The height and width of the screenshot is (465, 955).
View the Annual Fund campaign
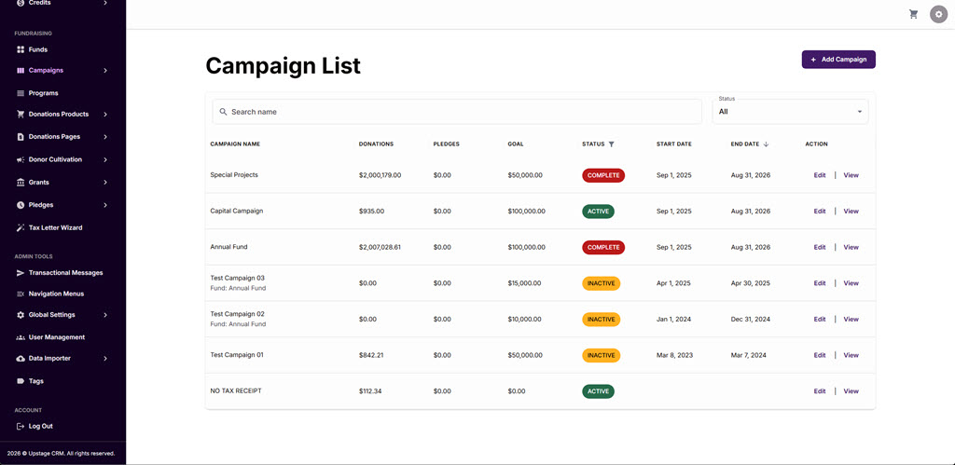[851, 247]
